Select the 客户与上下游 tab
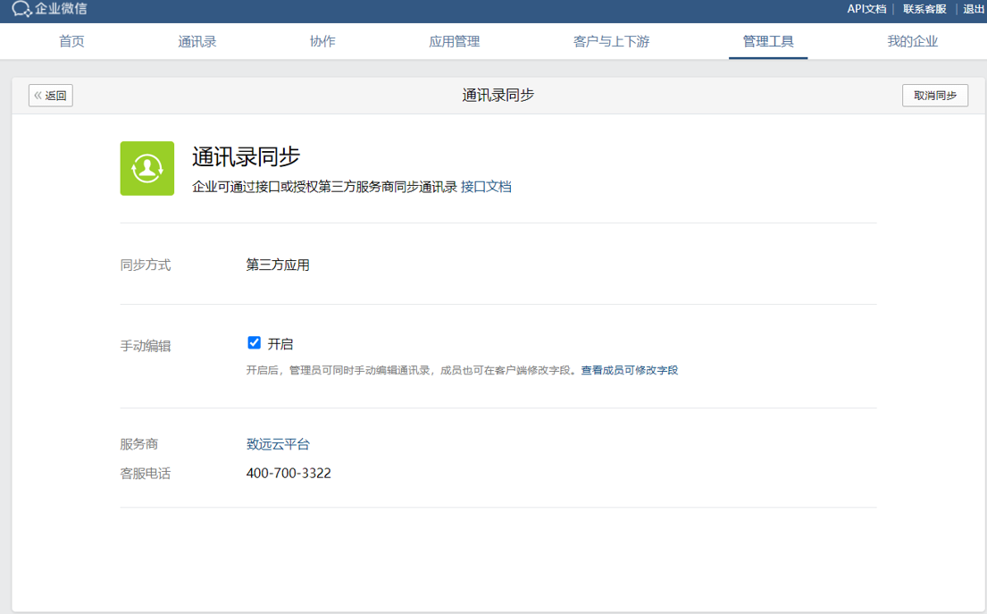The height and width of the screenshot is (614, 987). [x=612, y=42]
